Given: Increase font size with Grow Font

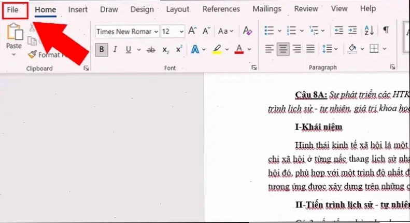Looking at the screenshot, I should (x=192, y=31).
